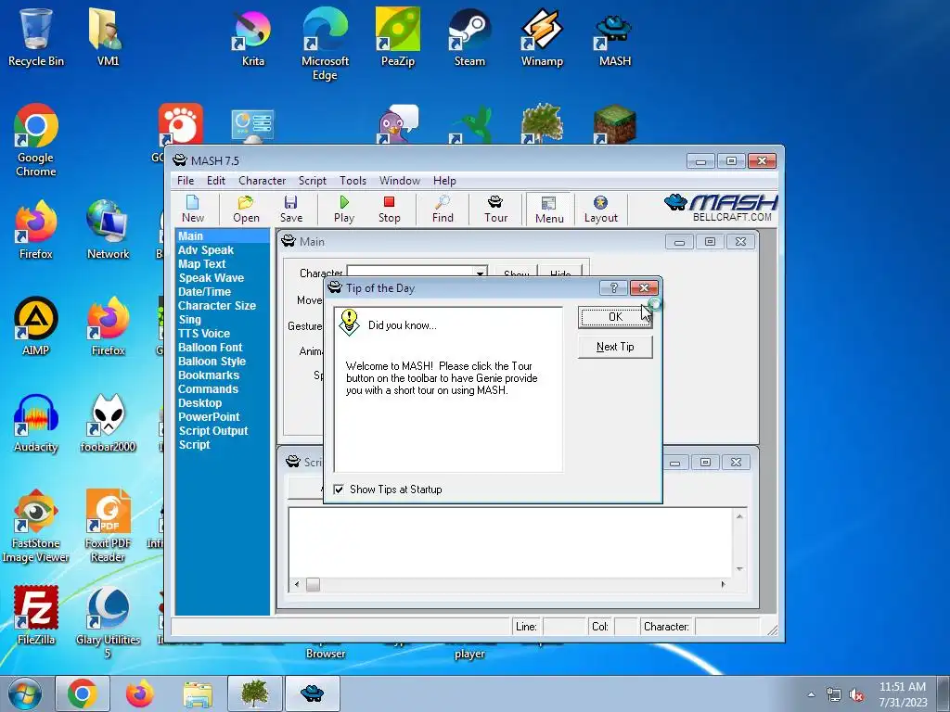The height and width of the screenshot is (712, 950).
Task: Click the MASH Bellcraft.com logo
Action: [721, 208]
